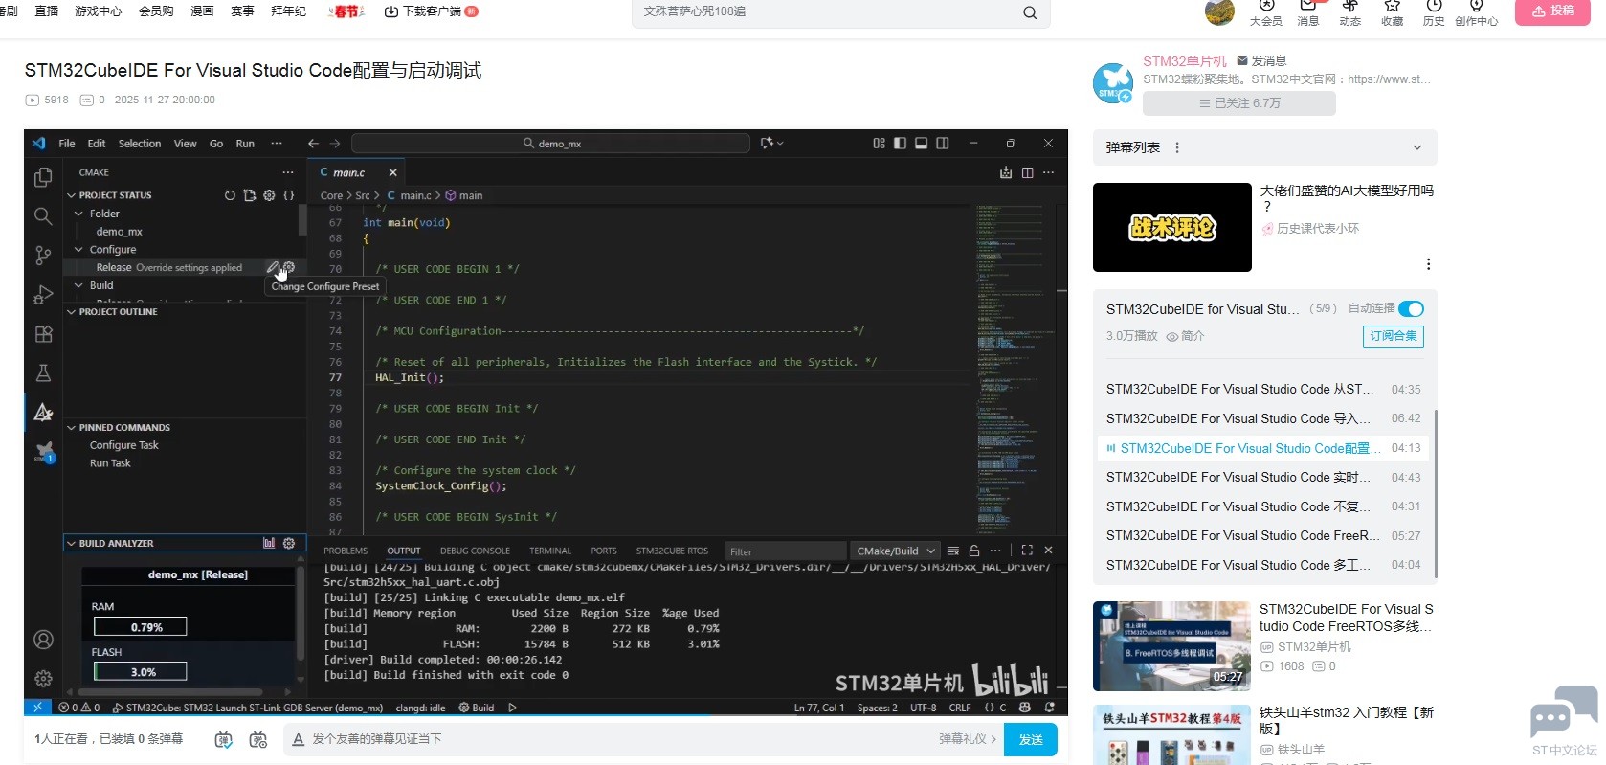
Task: Click the danmaku text input field
Action: pos(622,739)
